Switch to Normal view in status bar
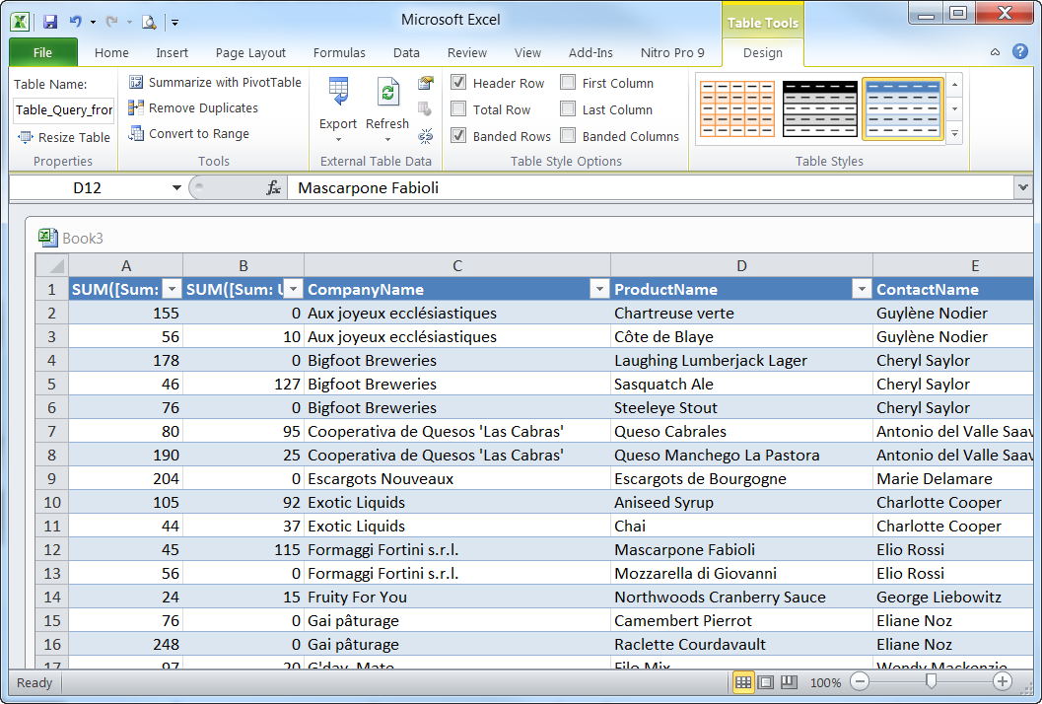Screen dimensions: 1042x704 [x=743, y=682]
